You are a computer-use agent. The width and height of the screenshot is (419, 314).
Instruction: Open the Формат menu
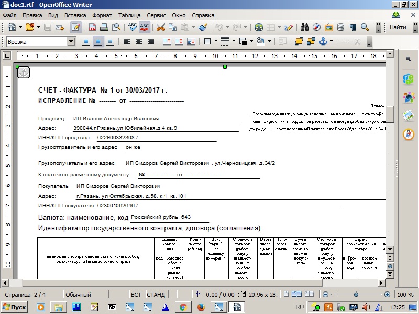click(x=102, y=16)
